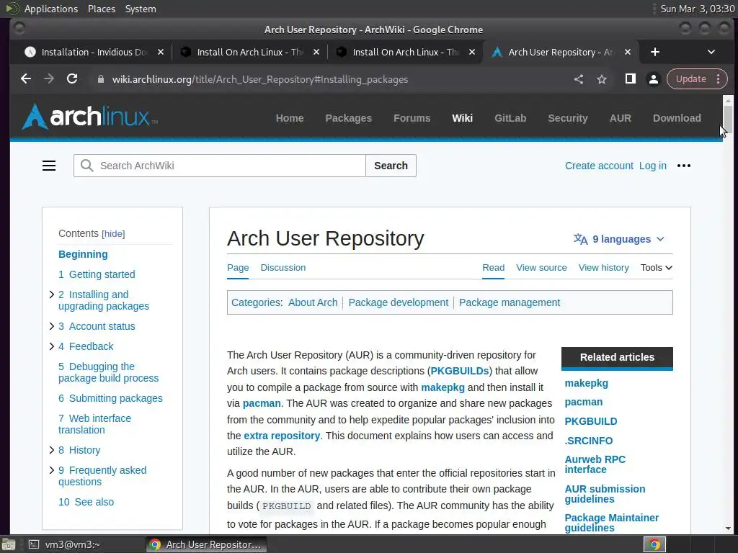Select the Read tab

[x=493, y=268]
